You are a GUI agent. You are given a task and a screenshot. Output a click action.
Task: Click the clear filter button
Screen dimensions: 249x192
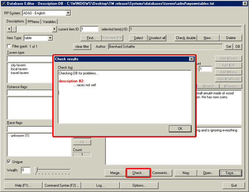[x=82, y=46]
